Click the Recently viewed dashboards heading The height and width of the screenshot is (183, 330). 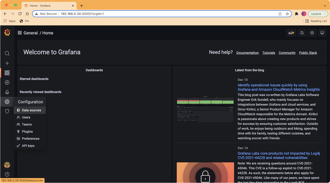click(x=41, y=92)
